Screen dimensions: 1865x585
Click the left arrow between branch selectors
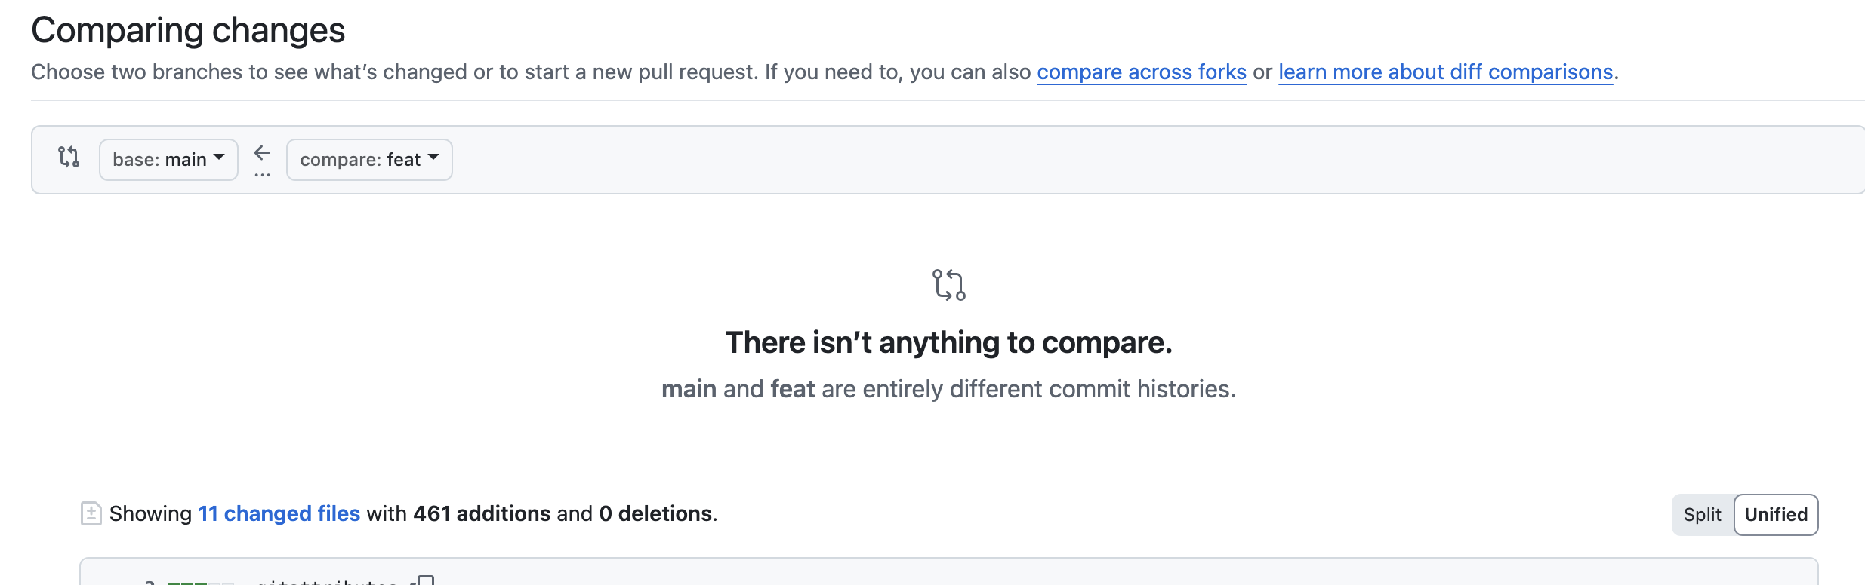[x=262, y=153]
